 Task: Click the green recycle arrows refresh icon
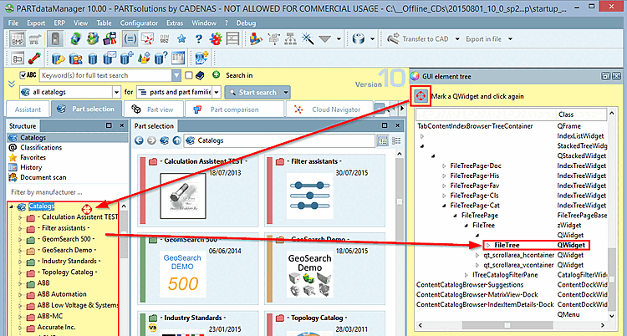coord(75,38)
